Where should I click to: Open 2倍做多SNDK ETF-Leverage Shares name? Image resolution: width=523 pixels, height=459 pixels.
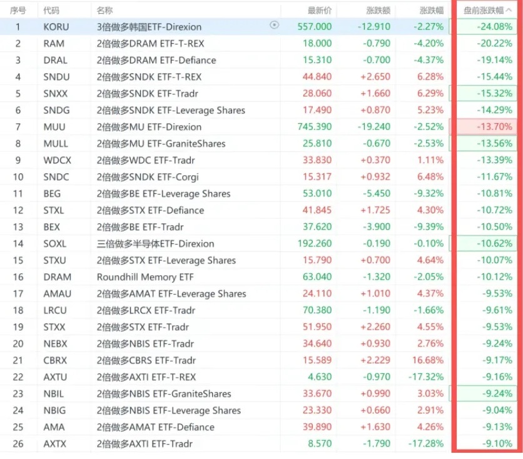coord(171,110)
